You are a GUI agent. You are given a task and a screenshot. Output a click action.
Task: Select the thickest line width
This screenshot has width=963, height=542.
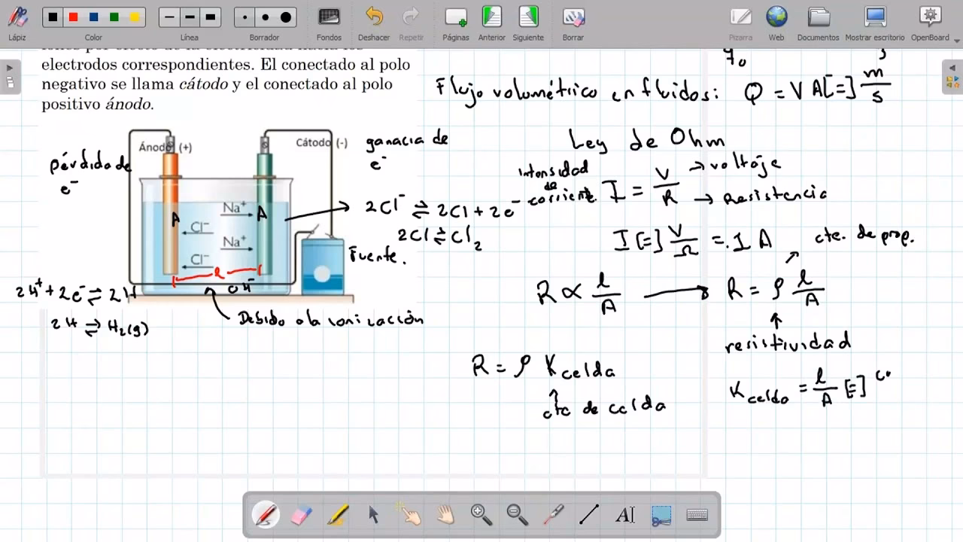point(210,17)
